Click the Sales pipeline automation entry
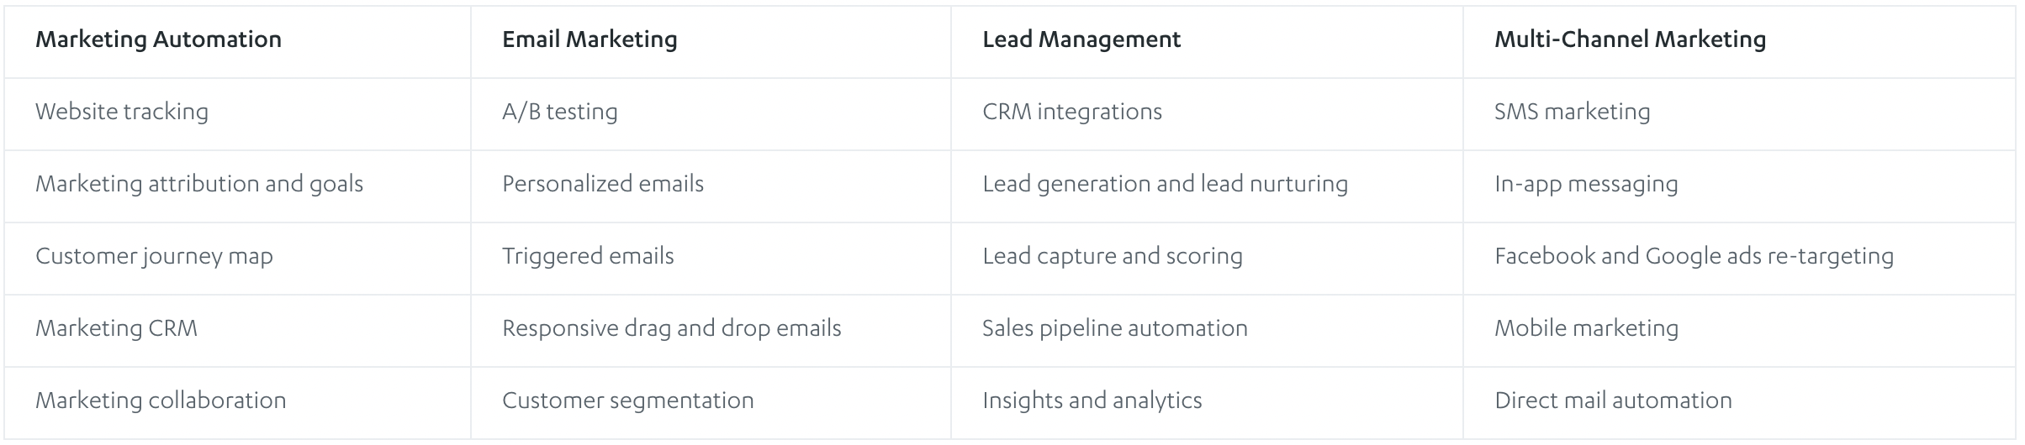2025x445 pixels. click(x=1115, y=328)
